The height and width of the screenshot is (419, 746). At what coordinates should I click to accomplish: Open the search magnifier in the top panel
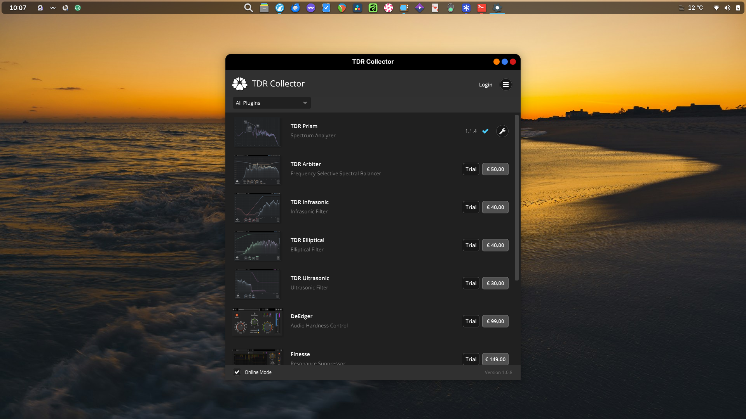coord(249,8)
